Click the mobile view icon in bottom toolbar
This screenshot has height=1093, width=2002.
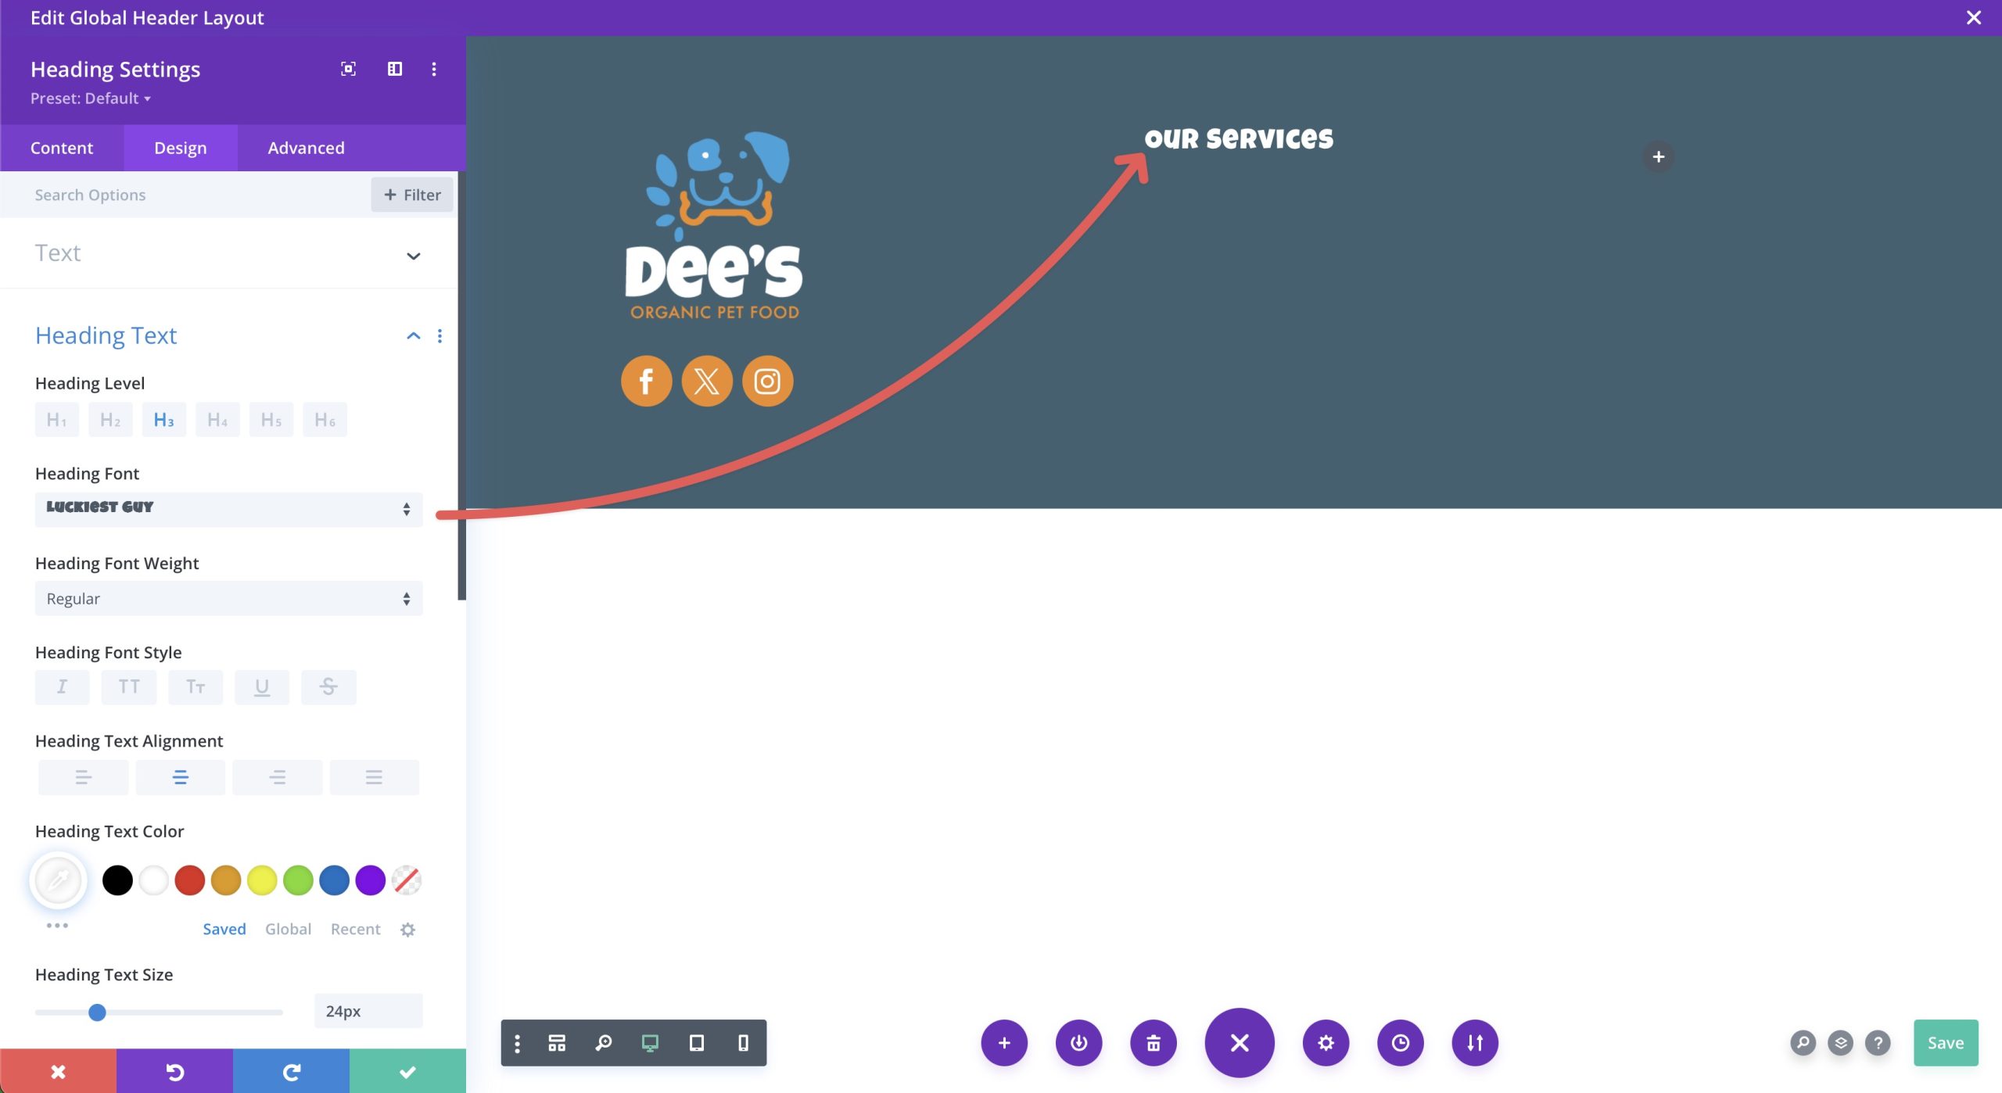tap(742, 1042)
